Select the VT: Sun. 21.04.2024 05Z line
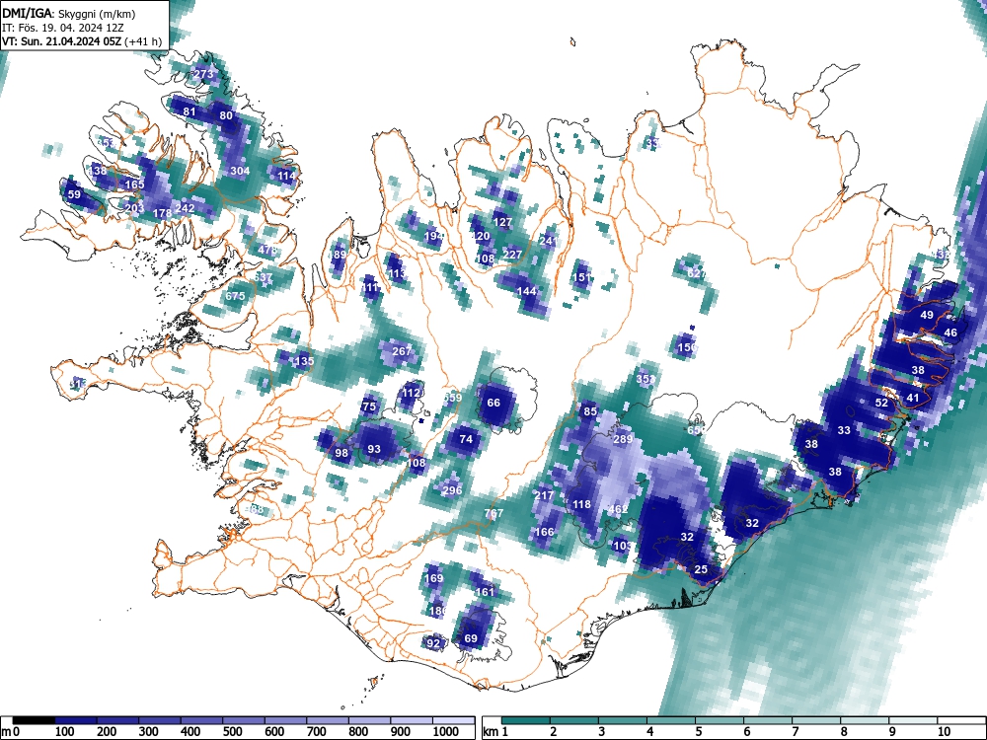This screenshot has height=740, width=987. [x=81, y=41]
